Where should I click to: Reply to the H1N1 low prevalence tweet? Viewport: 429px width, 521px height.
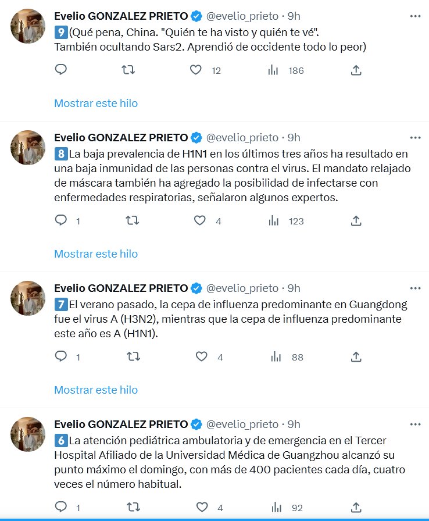click(x=61, y=221)
